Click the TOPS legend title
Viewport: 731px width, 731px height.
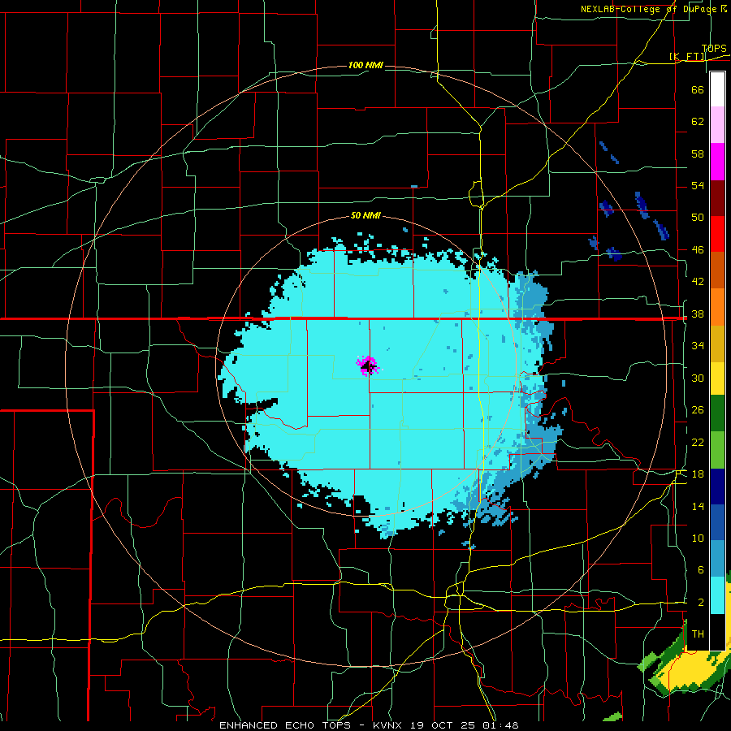point(714,48)
